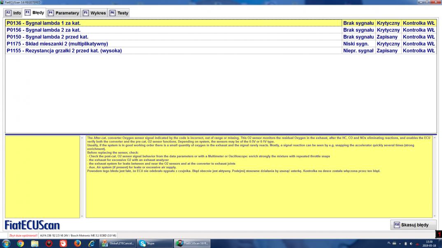The width and height of the screenshot is (442, 248).
Task: Click the up arrow of the description panel scrollbar
Action: (x=435, y=138)
